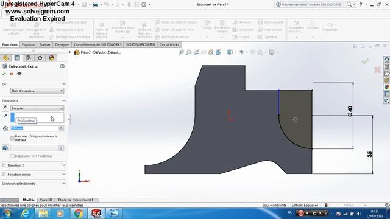Reverse direction button beside Borgne
This screenshot has width=390, height=219.
pos(5,108)
